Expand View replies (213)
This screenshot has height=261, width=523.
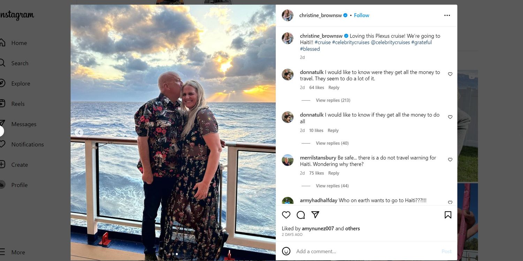coord(333,100)
